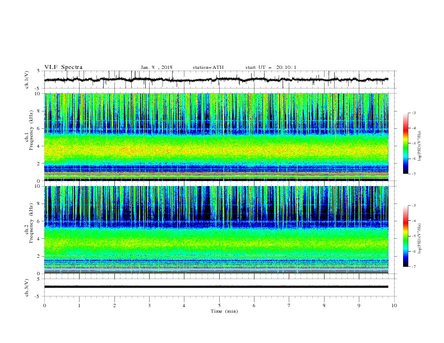This screenshot has height=343, width=444.
Task: Click the "0" tick on the time axis
Action: click(x=44, y=305)
